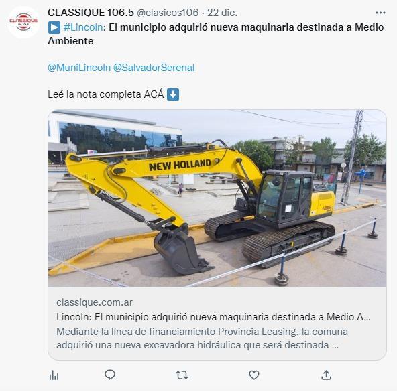The height and width of the screenshot is (392, 397).
Task: Share the tweet via the upload arrow icon
Action: pos(326,375)
